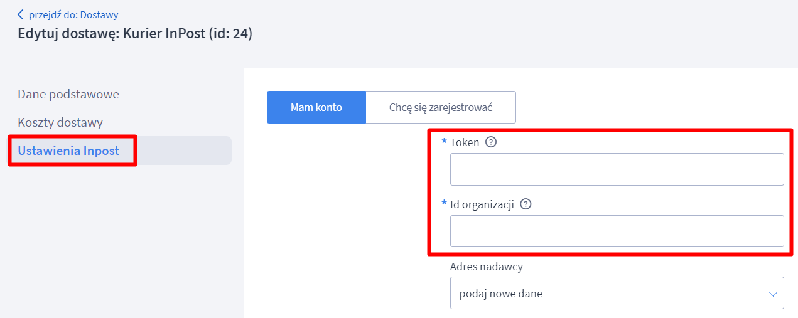Click the back chevron arrow icon
Viewport: 798px width, 318px height.
[21, 14]
